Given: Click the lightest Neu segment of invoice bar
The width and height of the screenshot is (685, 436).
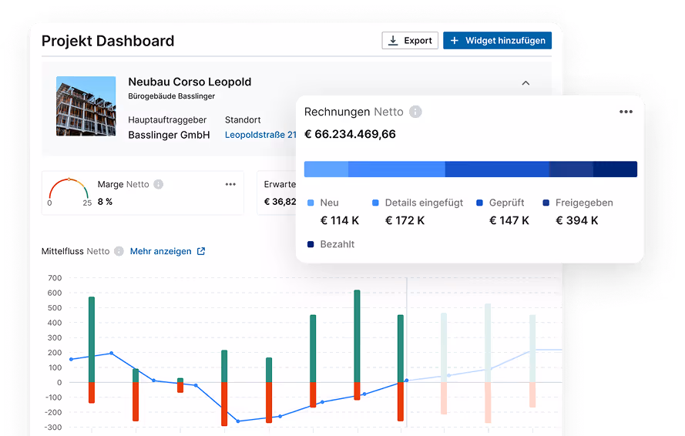Looking at the screenshot, I should tap(327, 169).
